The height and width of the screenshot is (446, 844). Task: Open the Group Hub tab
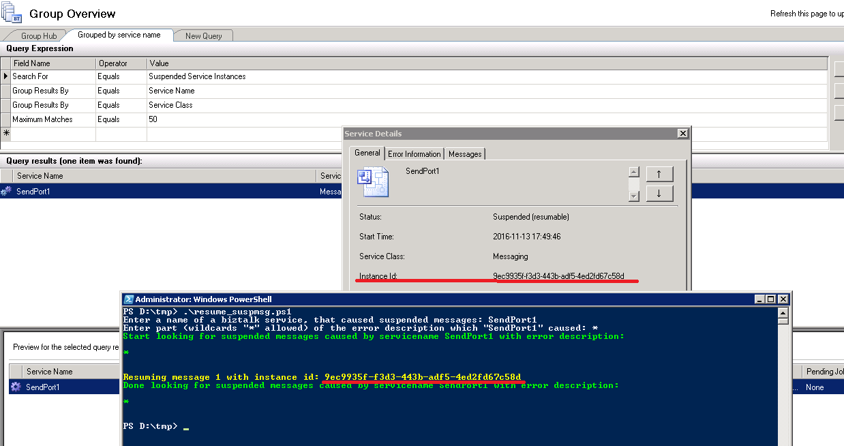38,35
